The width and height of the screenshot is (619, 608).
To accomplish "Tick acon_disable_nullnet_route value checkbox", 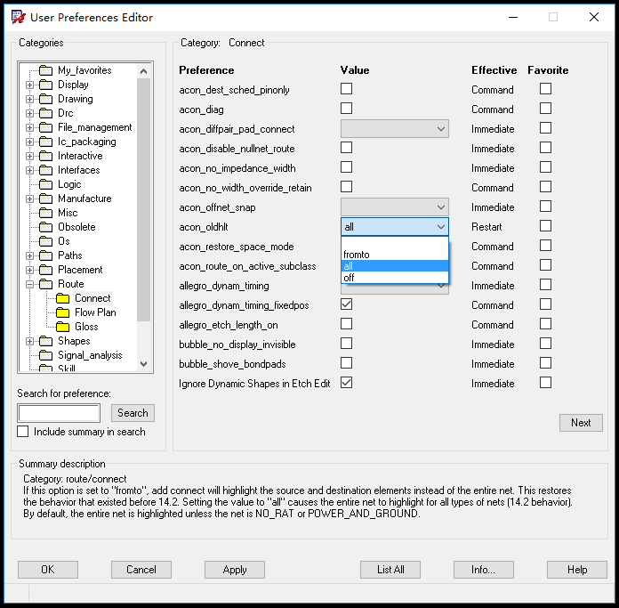I will 346,148.
